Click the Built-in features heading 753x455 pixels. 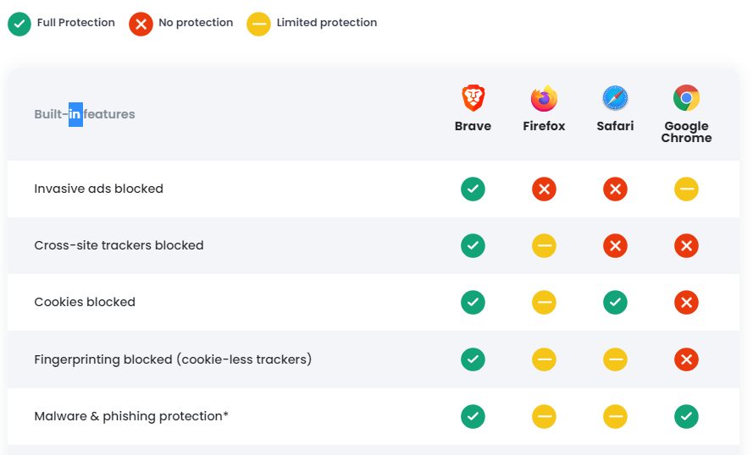pos(85,114)
